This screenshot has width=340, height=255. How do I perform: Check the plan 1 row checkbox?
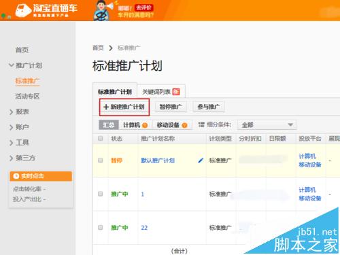(x=101, y=194)
